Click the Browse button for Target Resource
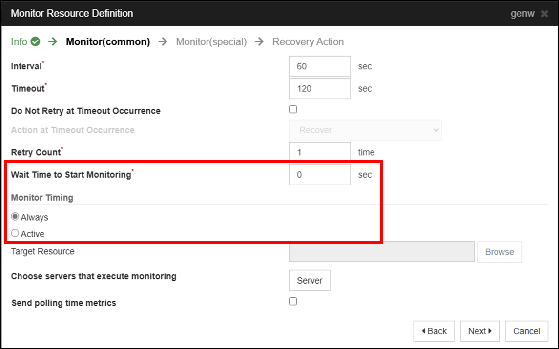This screenshot has height=349, width=559. [x=499, y=251]
